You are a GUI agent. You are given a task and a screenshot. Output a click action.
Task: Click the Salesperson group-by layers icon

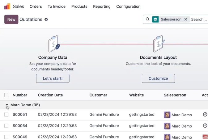(x=155, y=19)
